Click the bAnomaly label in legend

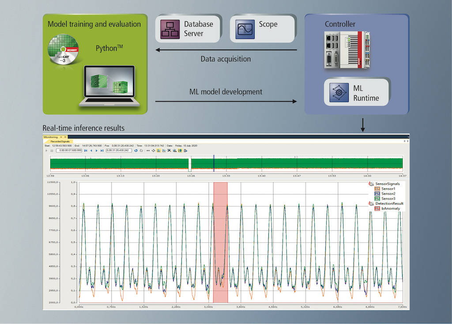391,209
